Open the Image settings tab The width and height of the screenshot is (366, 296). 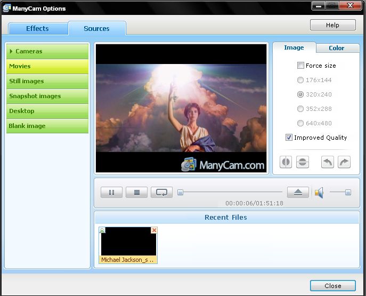click(x=294, y=47)
